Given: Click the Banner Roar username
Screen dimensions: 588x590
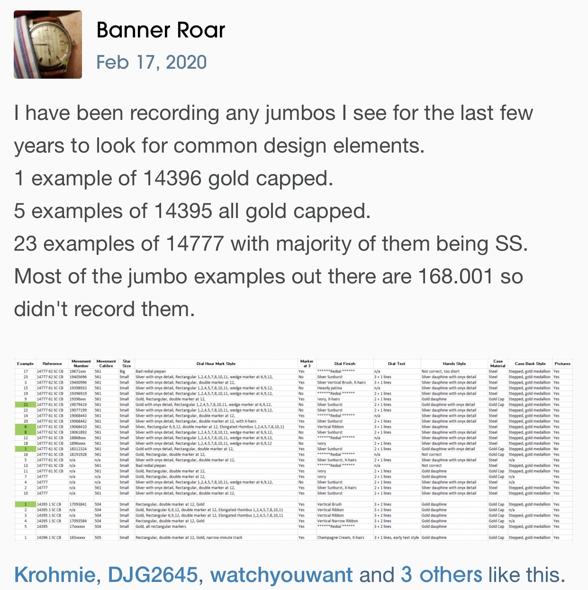Looking at the screenshot, I should pos(161,30).
